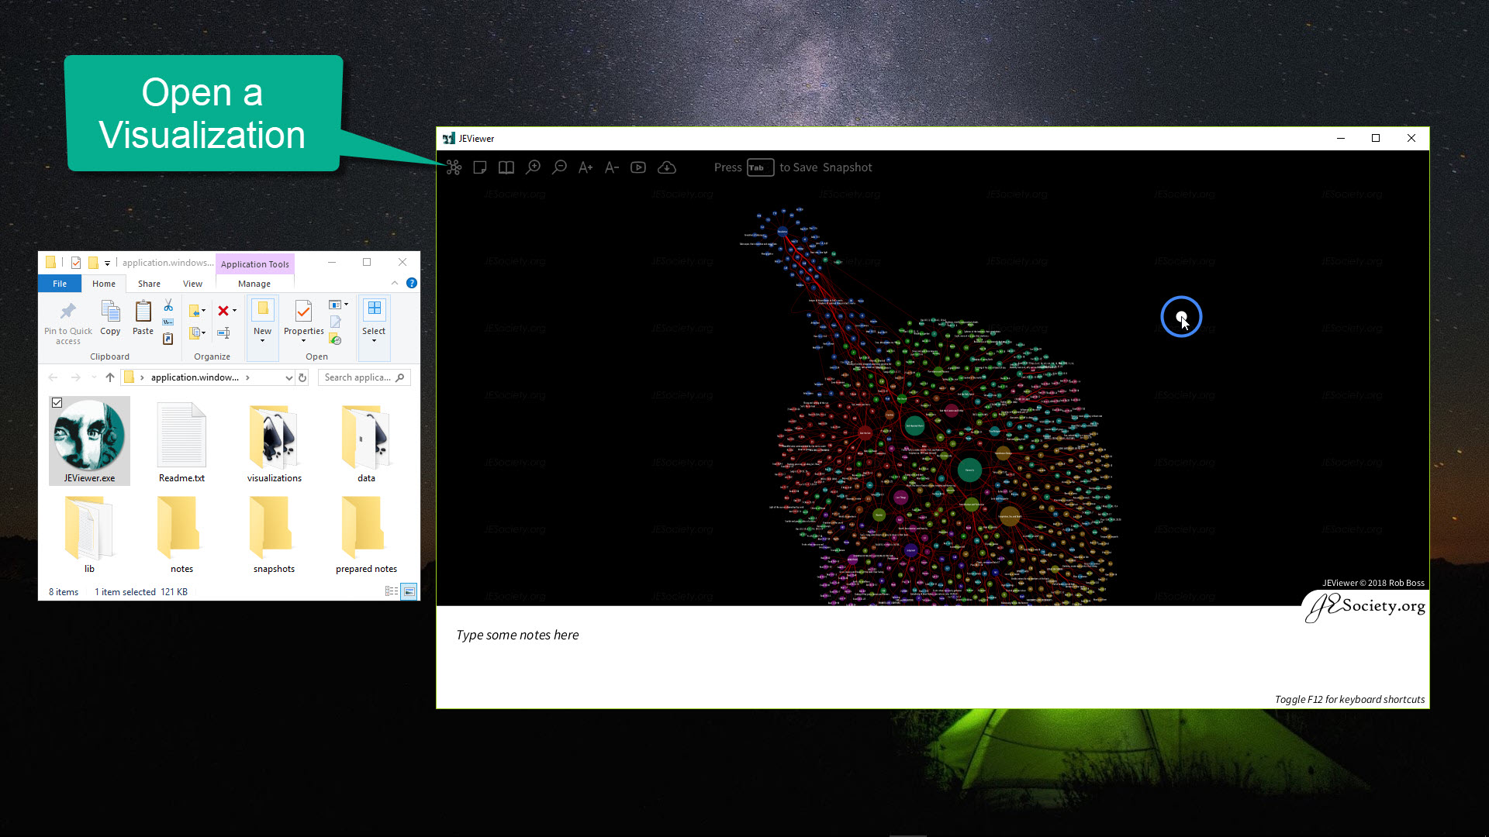The height and width of the screenshot is (837, 1489).
Task: Click the blue Help icon in Explorer
Action: coord(412,283)
